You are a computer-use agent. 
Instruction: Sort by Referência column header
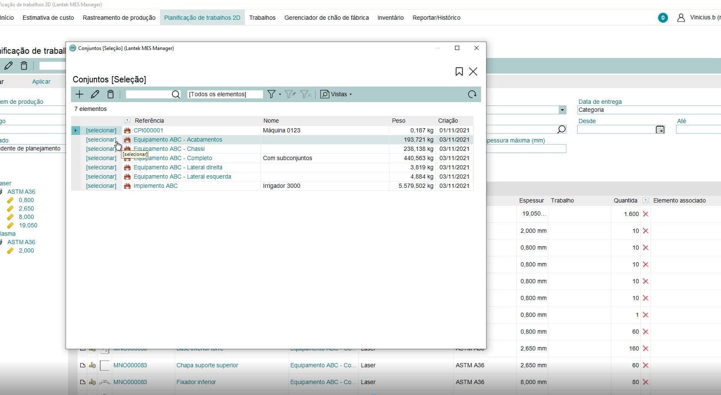pos(149,121)
